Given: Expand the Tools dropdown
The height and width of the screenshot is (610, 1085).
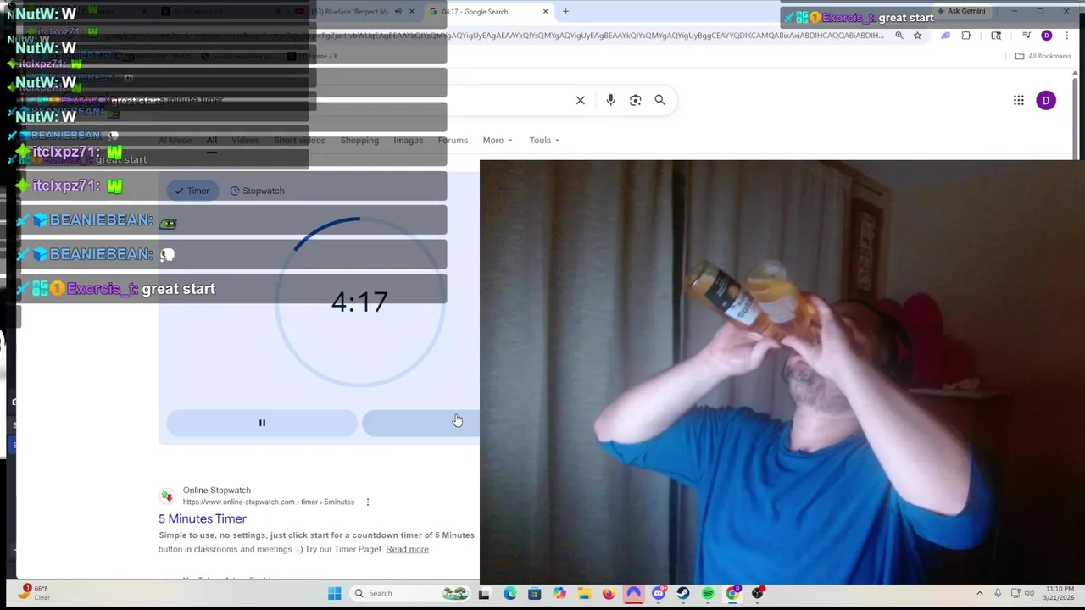Looking at the screenshot, I should [x=544, y=141].
